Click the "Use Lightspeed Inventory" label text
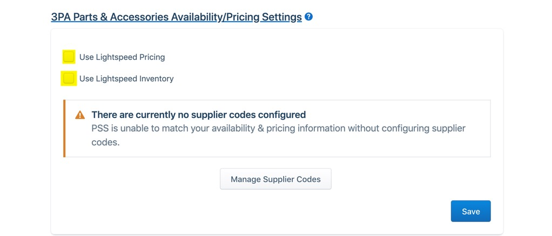This screenshot has width=552, height=236. point(126,79)
